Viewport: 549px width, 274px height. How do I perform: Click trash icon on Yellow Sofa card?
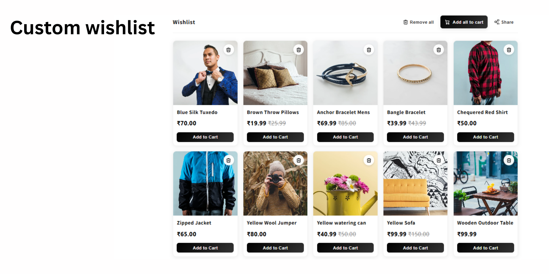(x=439, y=160)
